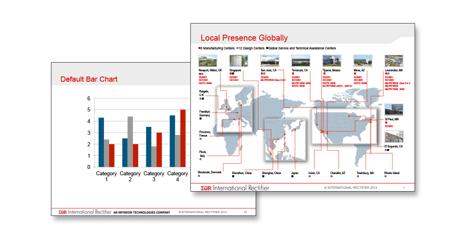Select the Newport, Wales, UK facility photo
Screen dimensions: 466x239
pyautogui.click(x=208, y=61)
